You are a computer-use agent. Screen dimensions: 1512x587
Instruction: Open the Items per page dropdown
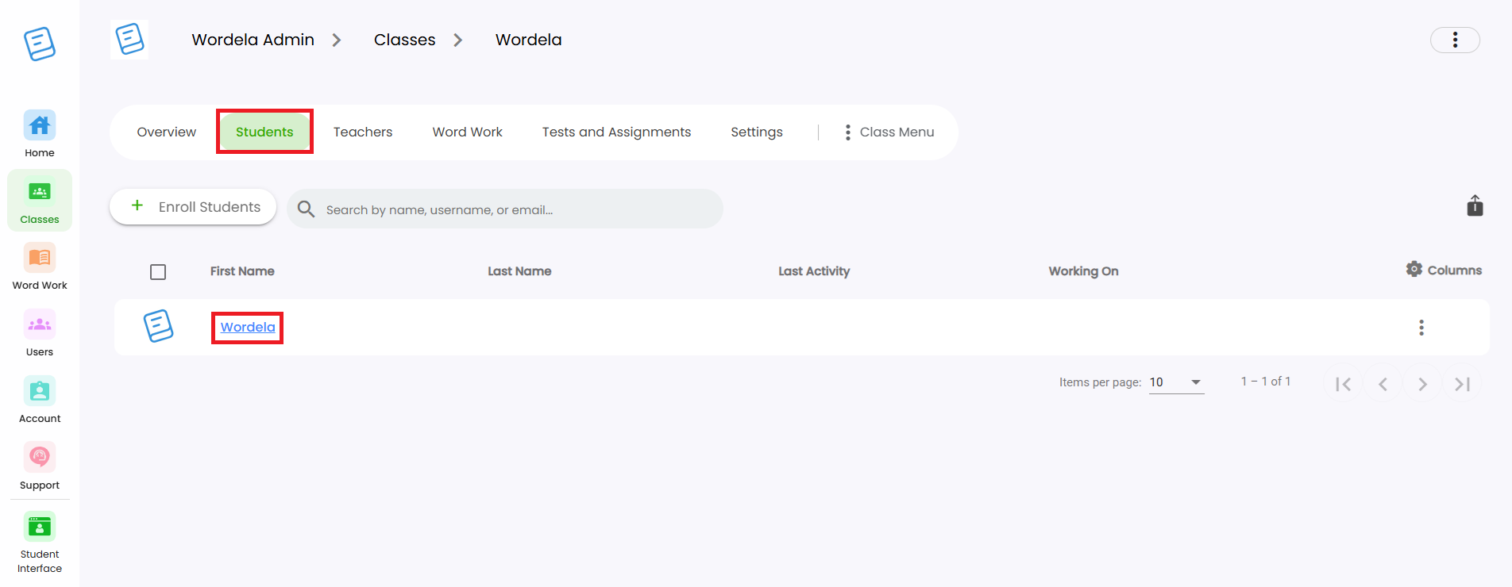tap(1176, 382)
